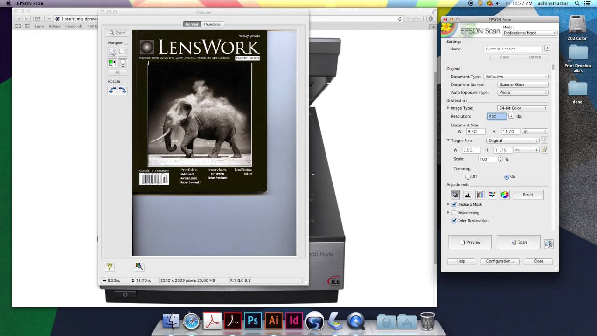
Task: Click the Close button in EPSON Scan
Action: (539, 261)
